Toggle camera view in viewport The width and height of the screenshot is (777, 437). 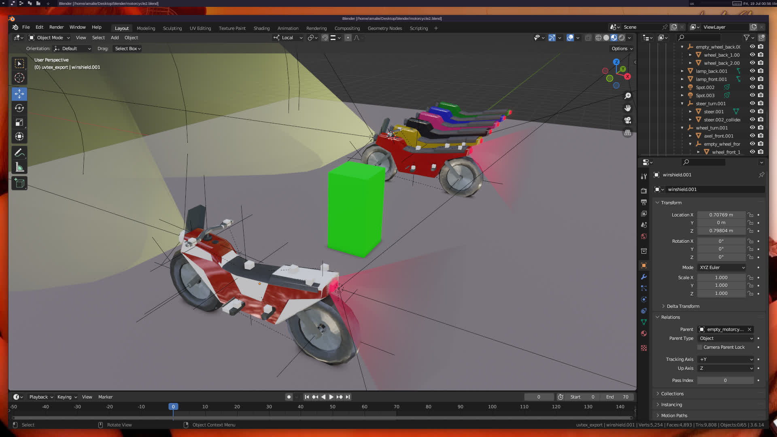point(628,120)
